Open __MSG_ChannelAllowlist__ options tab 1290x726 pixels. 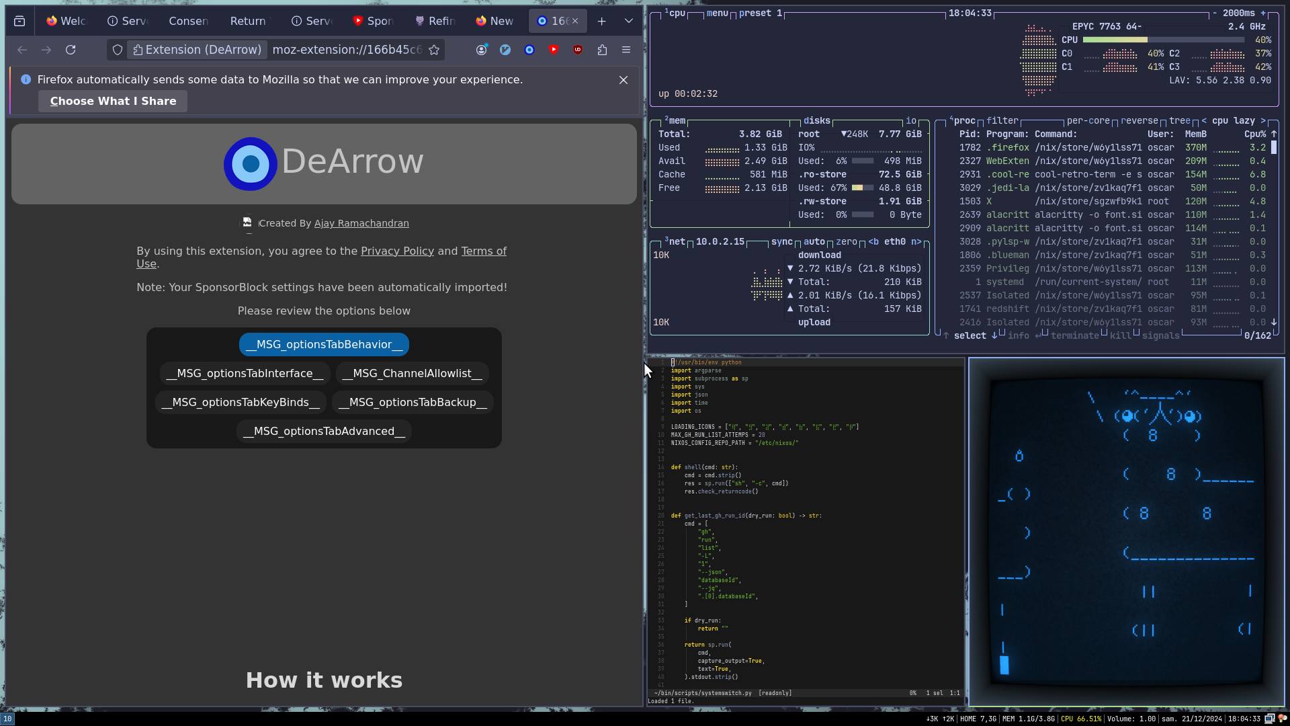coord(412,373)
